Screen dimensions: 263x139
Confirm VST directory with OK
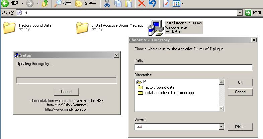(240, 82)
